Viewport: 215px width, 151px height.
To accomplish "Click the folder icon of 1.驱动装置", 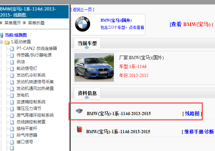I will (7, 42).
